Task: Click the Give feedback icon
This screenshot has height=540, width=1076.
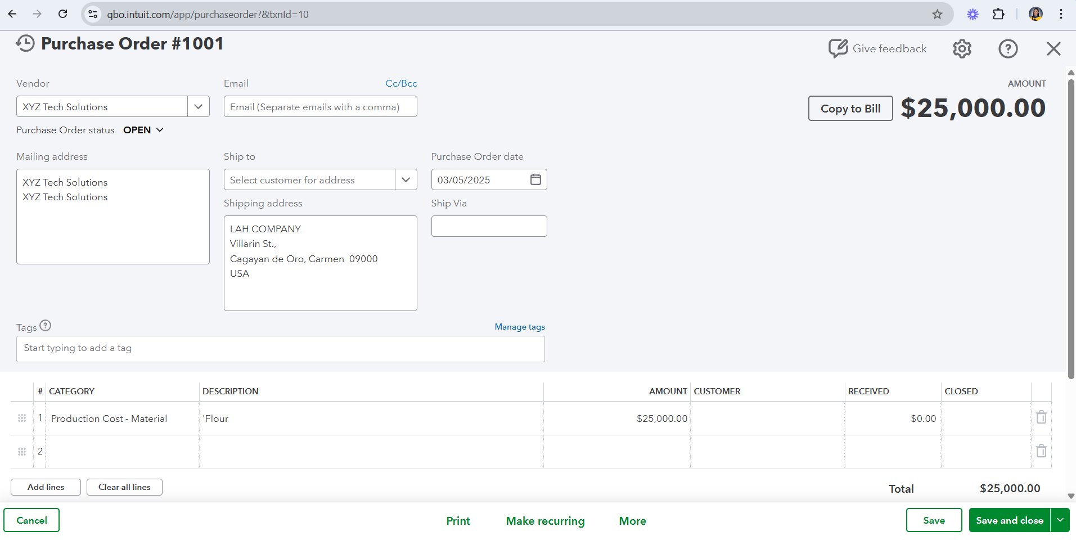Action: (838, 48)
